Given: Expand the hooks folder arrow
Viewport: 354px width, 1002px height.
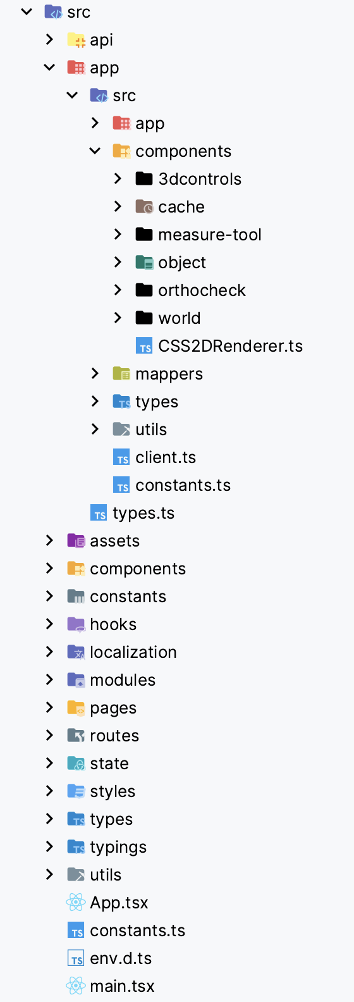Looking at the screenshot, I should [49, 624].
